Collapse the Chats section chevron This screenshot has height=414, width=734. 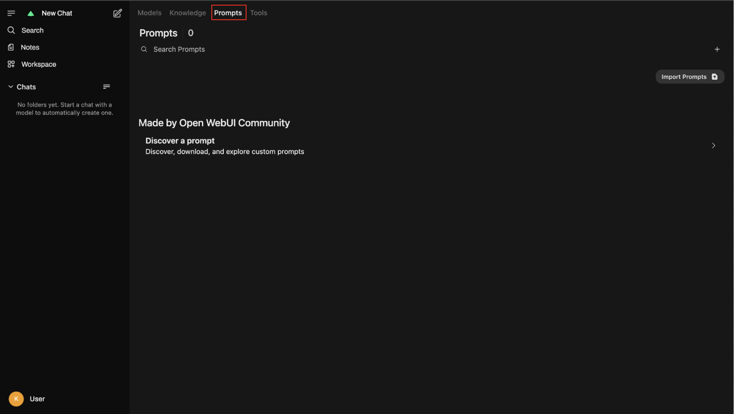11,87
